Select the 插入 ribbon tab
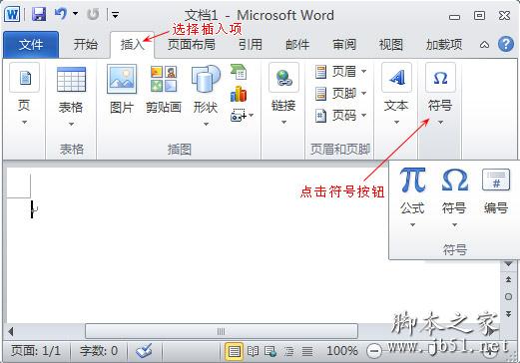The height and width of the screenshot is (363, 520). point(132,44)
